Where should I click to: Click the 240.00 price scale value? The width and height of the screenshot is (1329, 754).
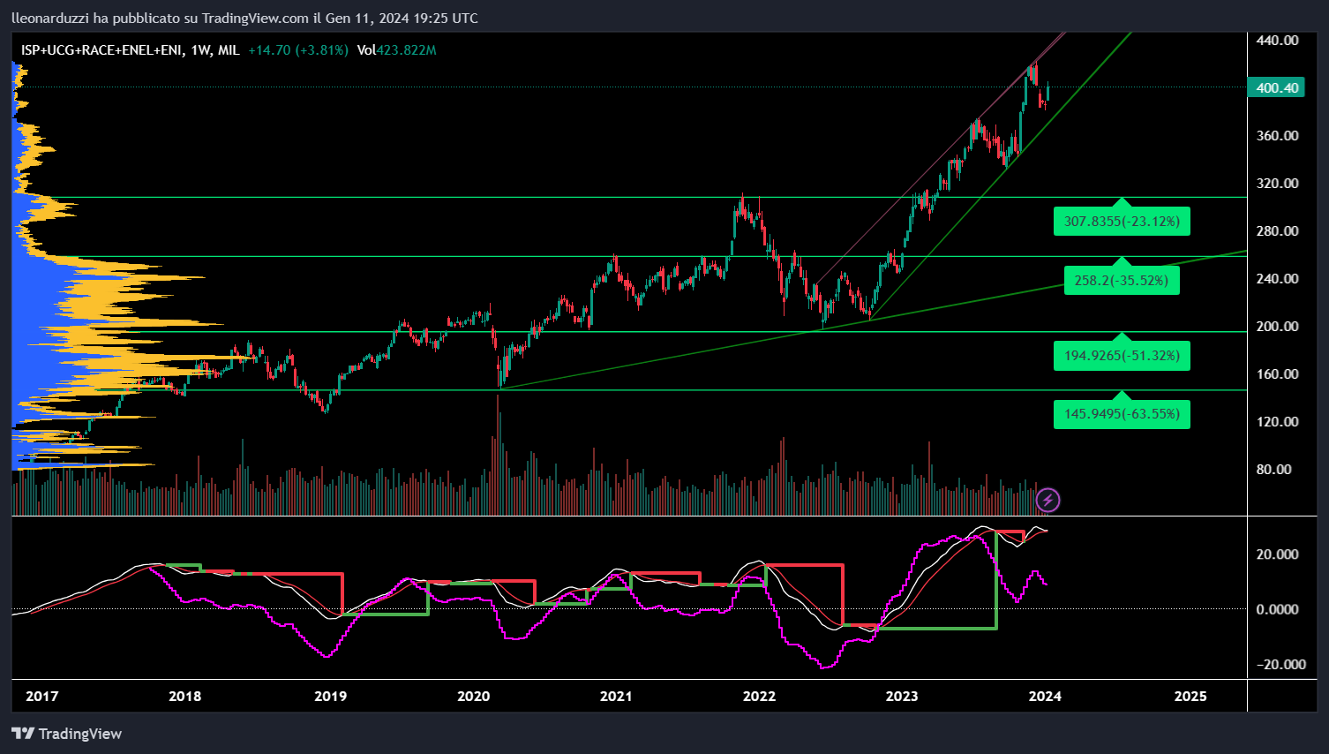click(x=1277, y=278)
